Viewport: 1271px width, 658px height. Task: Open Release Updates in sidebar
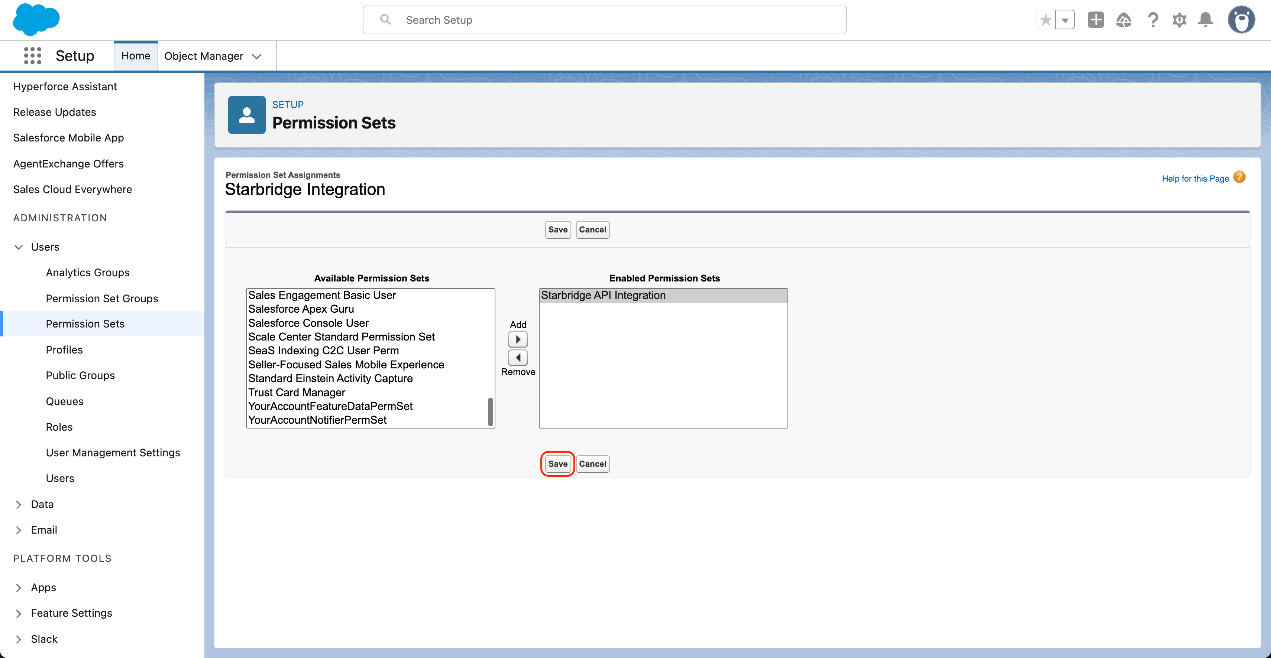point(55,112)
